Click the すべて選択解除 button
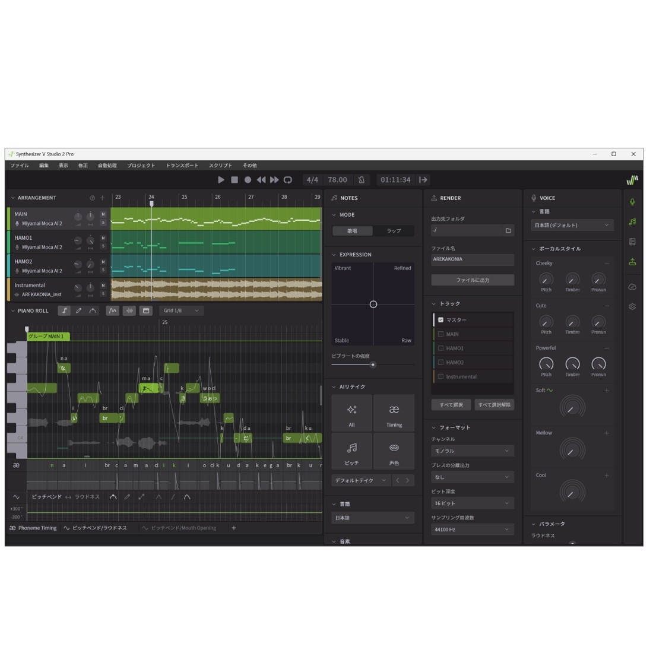 (494, 405)
